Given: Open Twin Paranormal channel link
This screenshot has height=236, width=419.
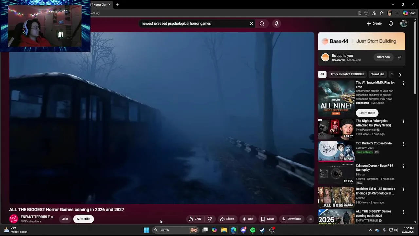Looking at the screenshot, I should pos(366,130).
